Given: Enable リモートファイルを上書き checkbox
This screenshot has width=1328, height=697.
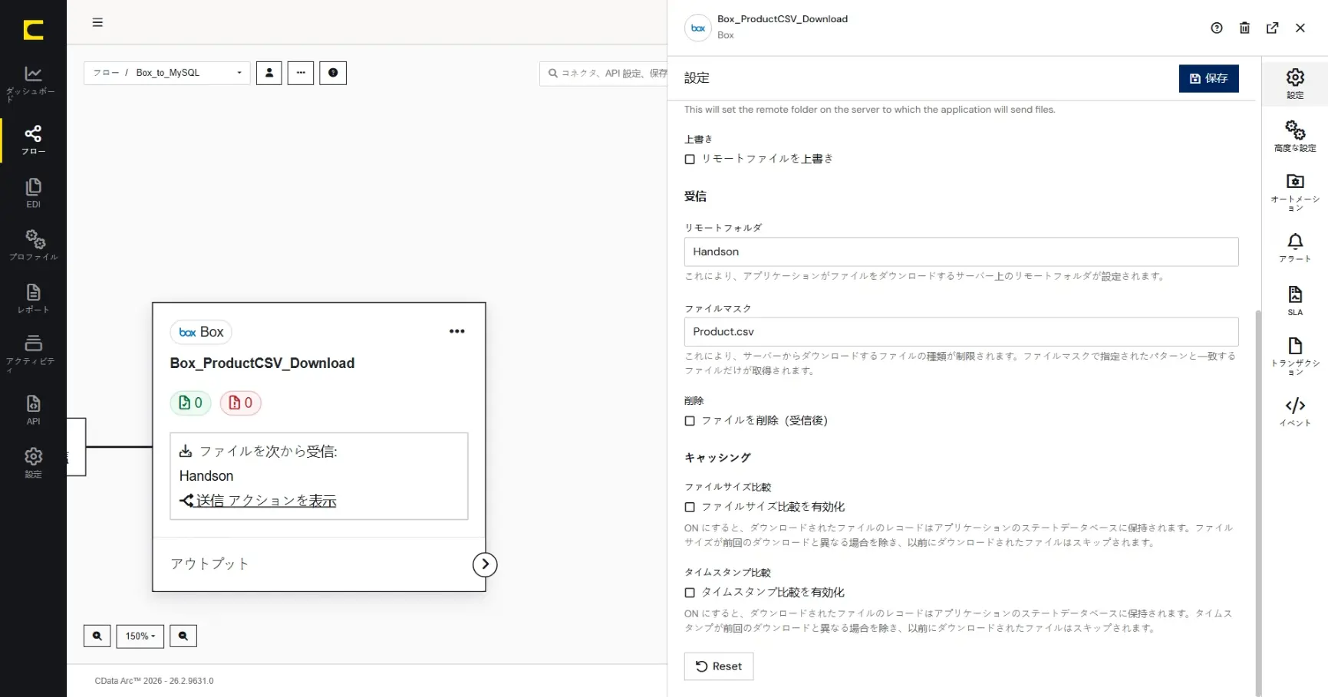Looking at the screenshot, I should point(690,159).
